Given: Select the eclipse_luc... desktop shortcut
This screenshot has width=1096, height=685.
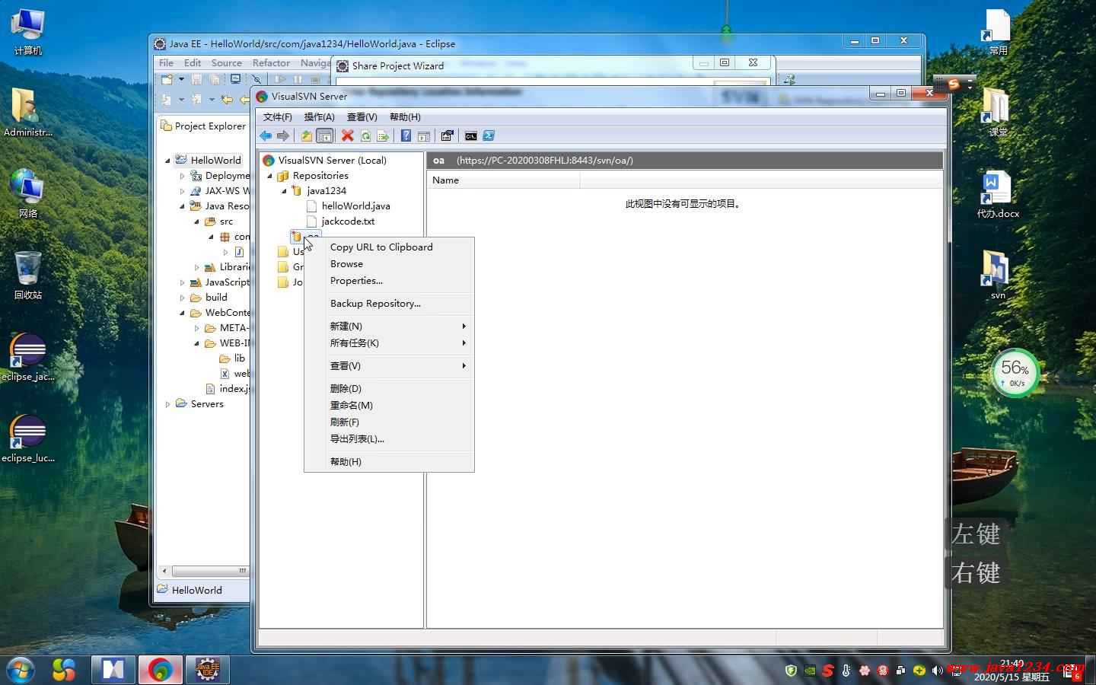Looking at the screenshot, I should [x=28, y=439].
